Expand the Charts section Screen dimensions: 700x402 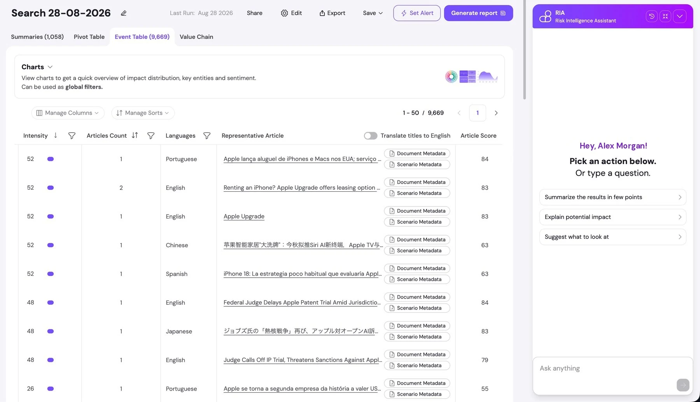pos(50,67)
